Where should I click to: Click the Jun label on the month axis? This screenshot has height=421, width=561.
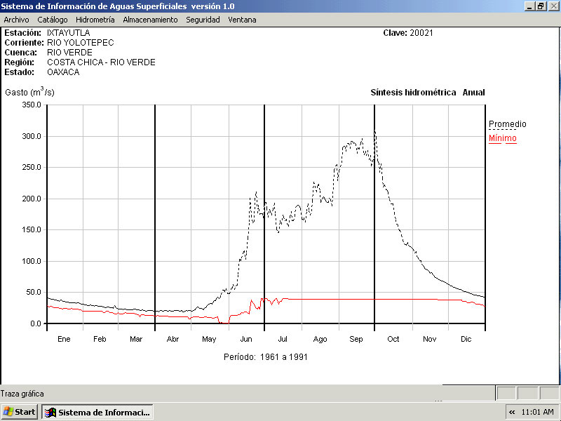[x=246, y=339]
